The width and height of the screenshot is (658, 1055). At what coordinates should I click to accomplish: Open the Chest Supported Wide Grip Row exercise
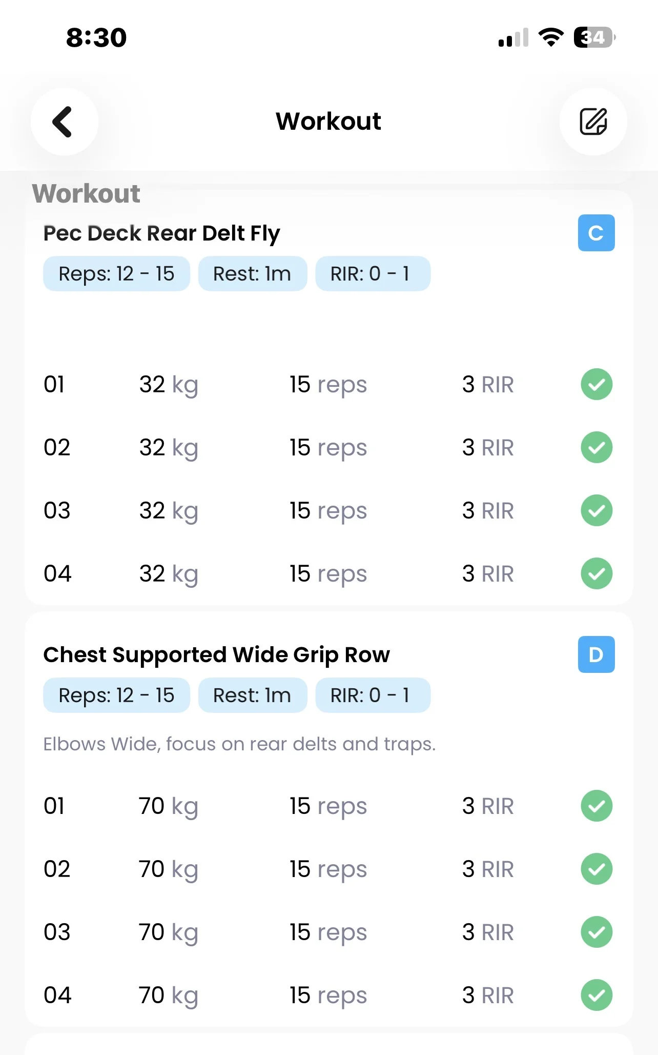coord(216,655)
